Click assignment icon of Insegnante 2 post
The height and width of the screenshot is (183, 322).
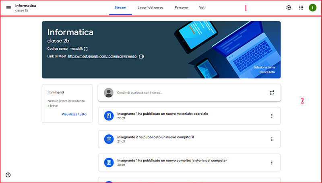pyautogui.click(x=109, y=139)
